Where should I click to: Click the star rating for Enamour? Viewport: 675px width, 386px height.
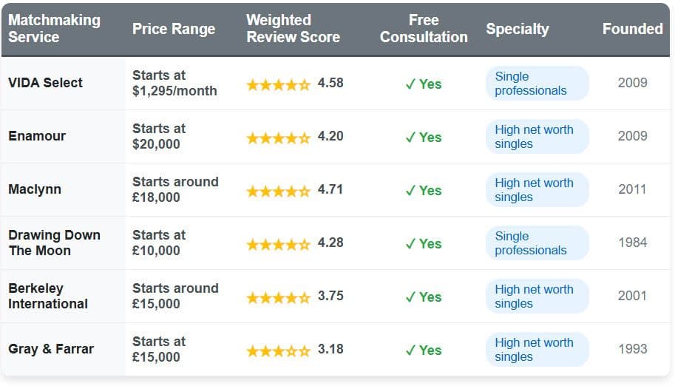pyautogui.click(x=278, y=138)
